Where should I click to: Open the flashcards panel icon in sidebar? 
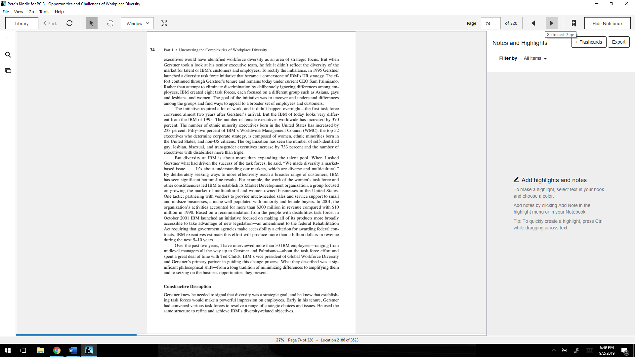[8, 71]
